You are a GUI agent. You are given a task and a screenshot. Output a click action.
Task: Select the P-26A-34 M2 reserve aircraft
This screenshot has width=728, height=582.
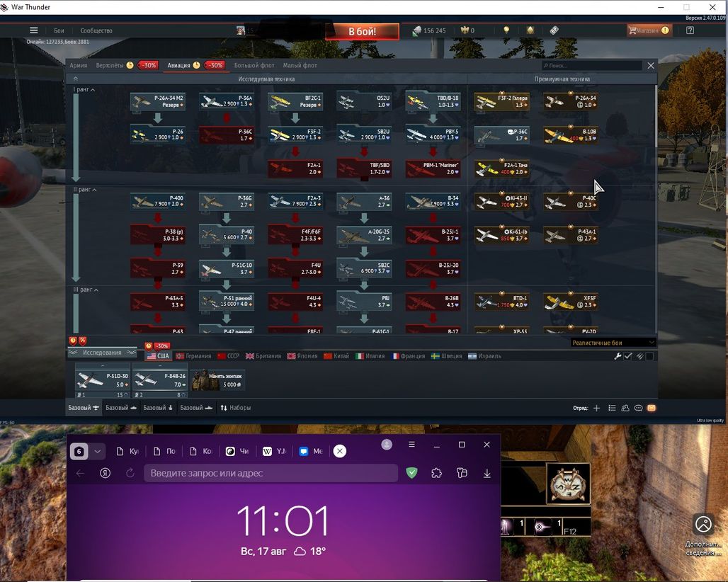click(158, 102)
